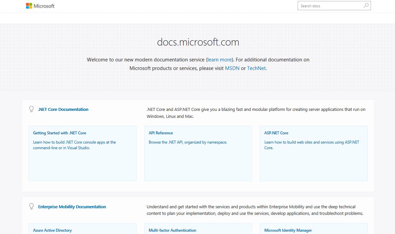This screenshot has width=395, height=234.
Task: Open the 'learn more' link
Action: [219, 60]
